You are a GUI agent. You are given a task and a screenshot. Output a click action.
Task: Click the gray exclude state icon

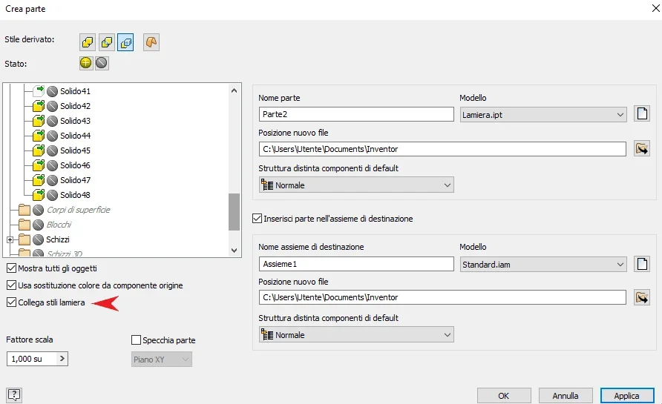click(102, 63)
